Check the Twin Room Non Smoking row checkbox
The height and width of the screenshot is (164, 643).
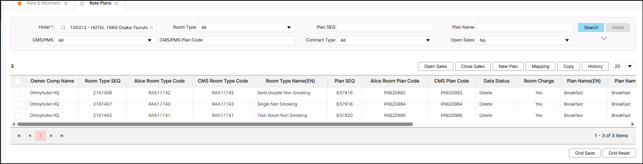click(18, 115)
